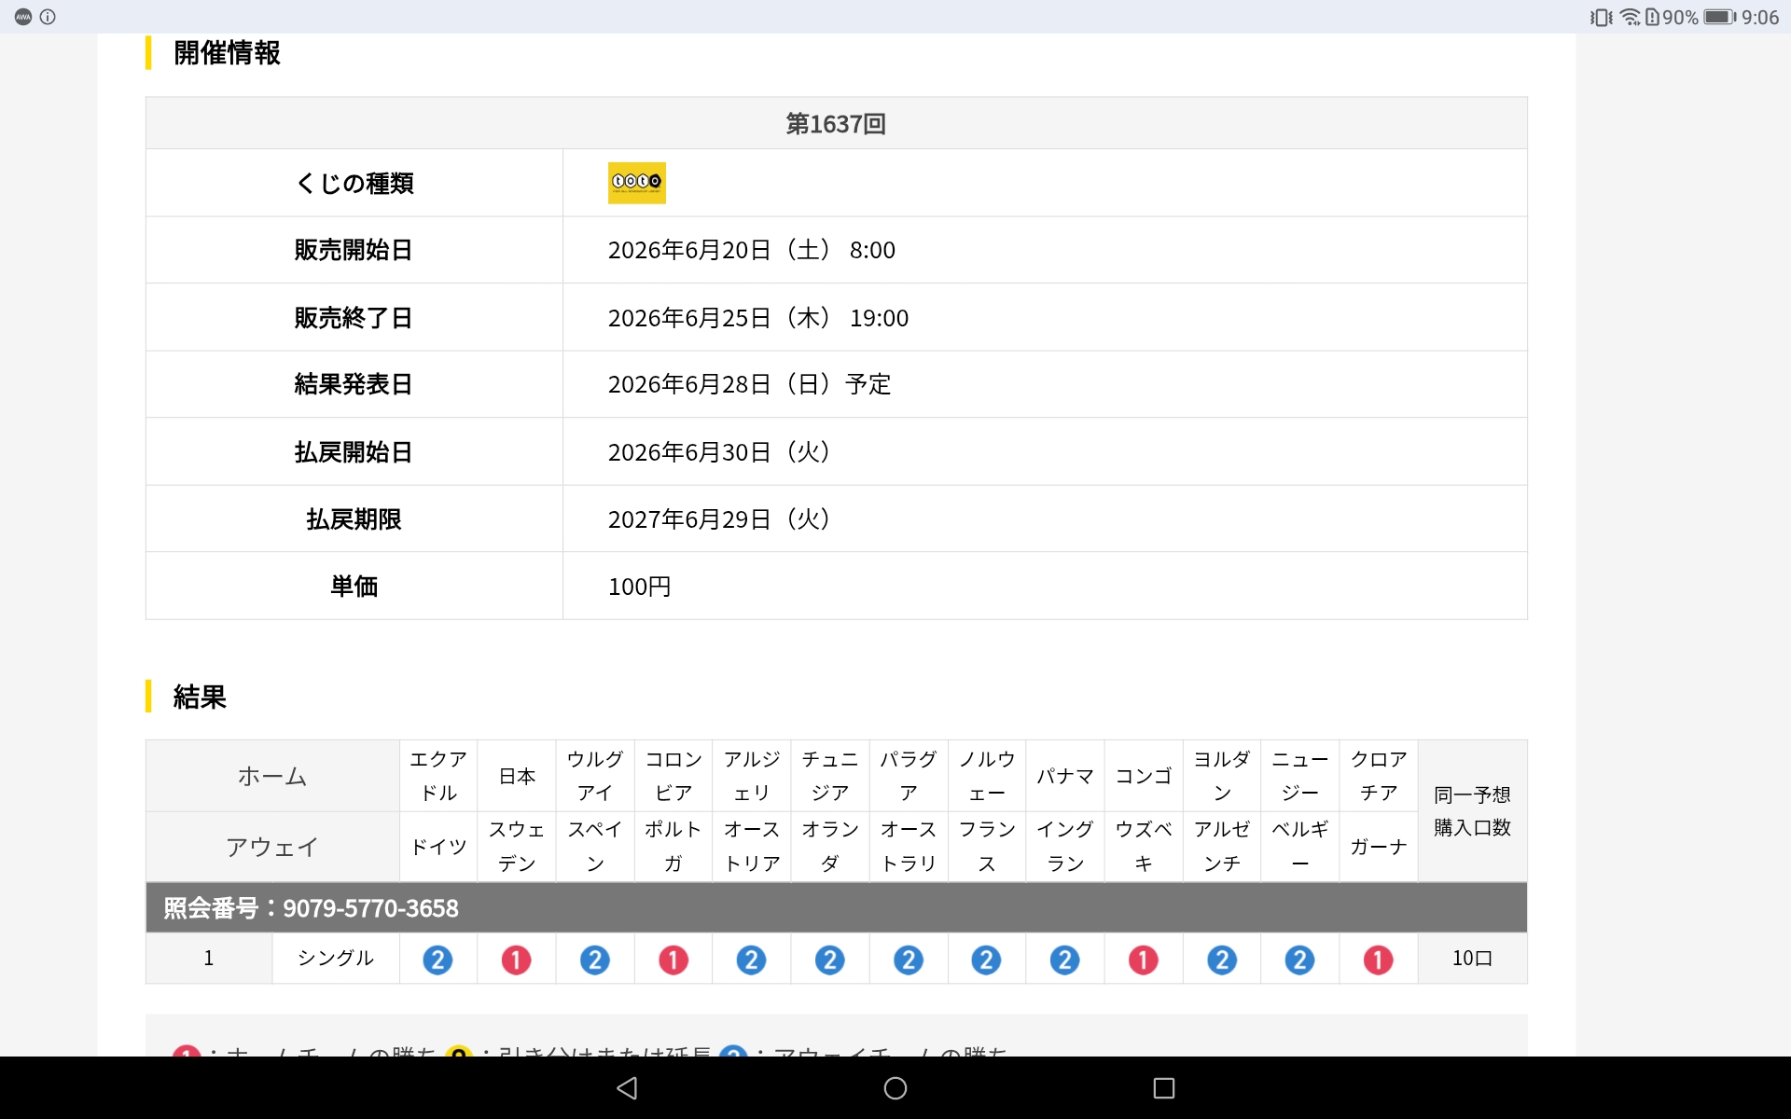Image resolution: width=1791 pixels, height=1119 pixels.
Task: Click the 開催情報 section heading
Action: pyautogui.click(x=227, y=53)
